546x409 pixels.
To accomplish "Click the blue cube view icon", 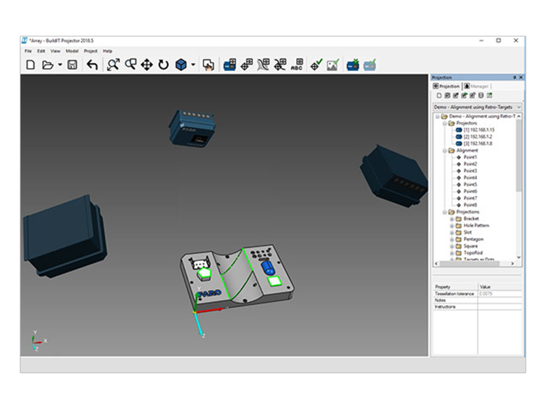I will click(181, 65).
